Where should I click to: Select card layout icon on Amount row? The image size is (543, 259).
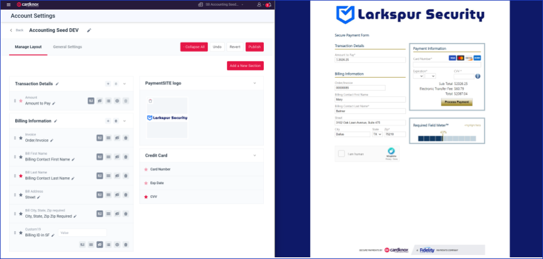click(x=91, y=101)
